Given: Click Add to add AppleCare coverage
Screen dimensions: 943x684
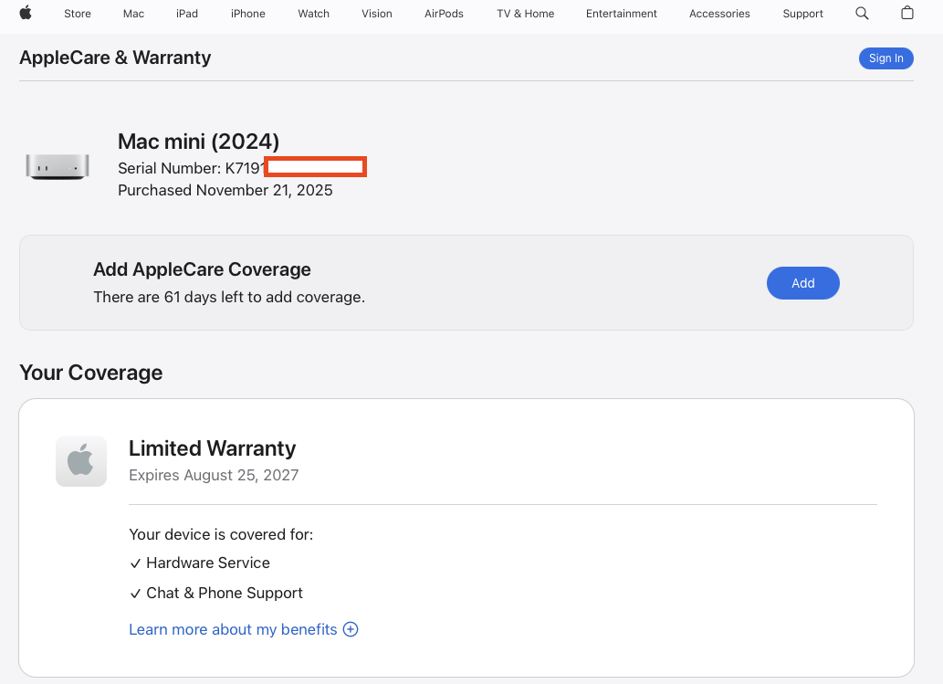Looking at the screenshot, I should [802, 283].
